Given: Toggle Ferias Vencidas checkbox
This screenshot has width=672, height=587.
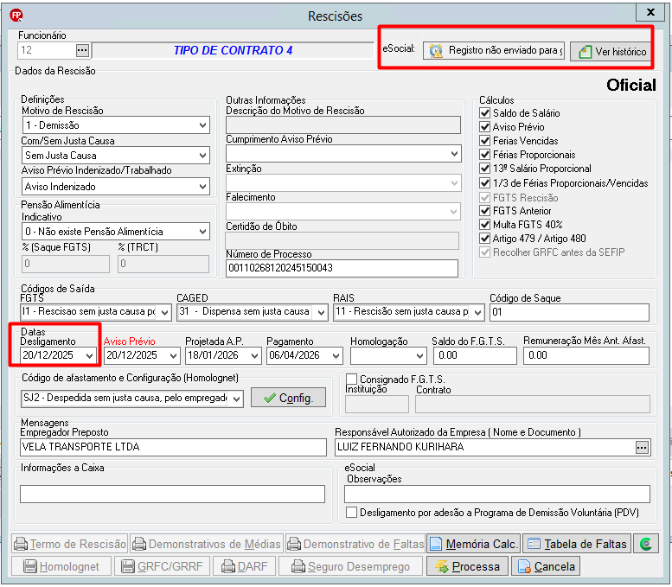Looking at the screenshot, I should tap(484, 141).
